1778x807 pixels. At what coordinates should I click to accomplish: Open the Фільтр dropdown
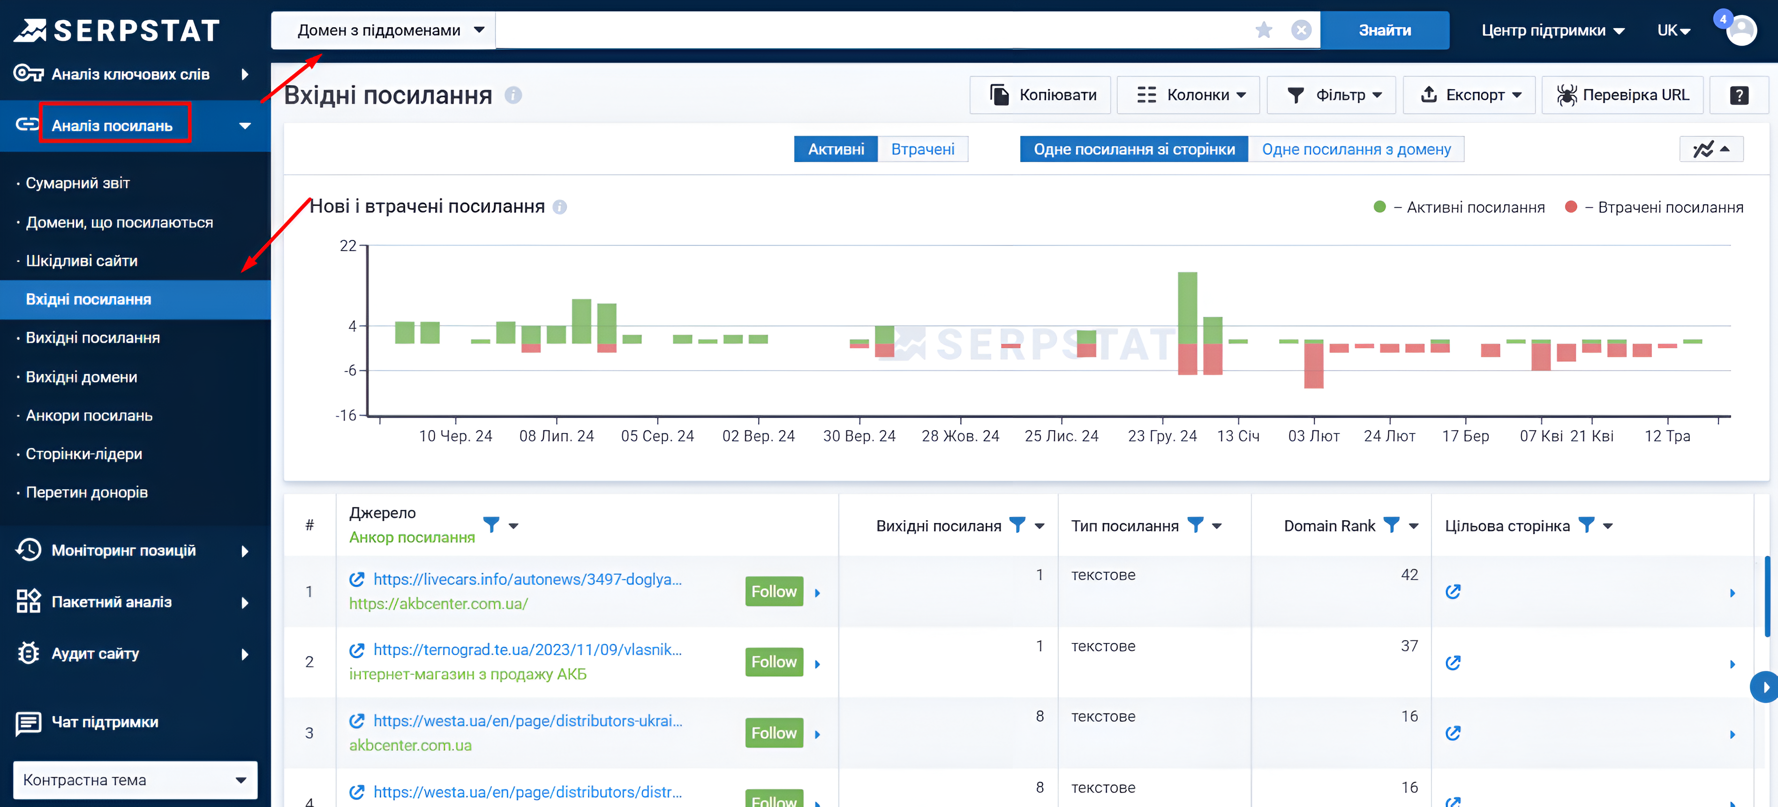(1332, 95)
